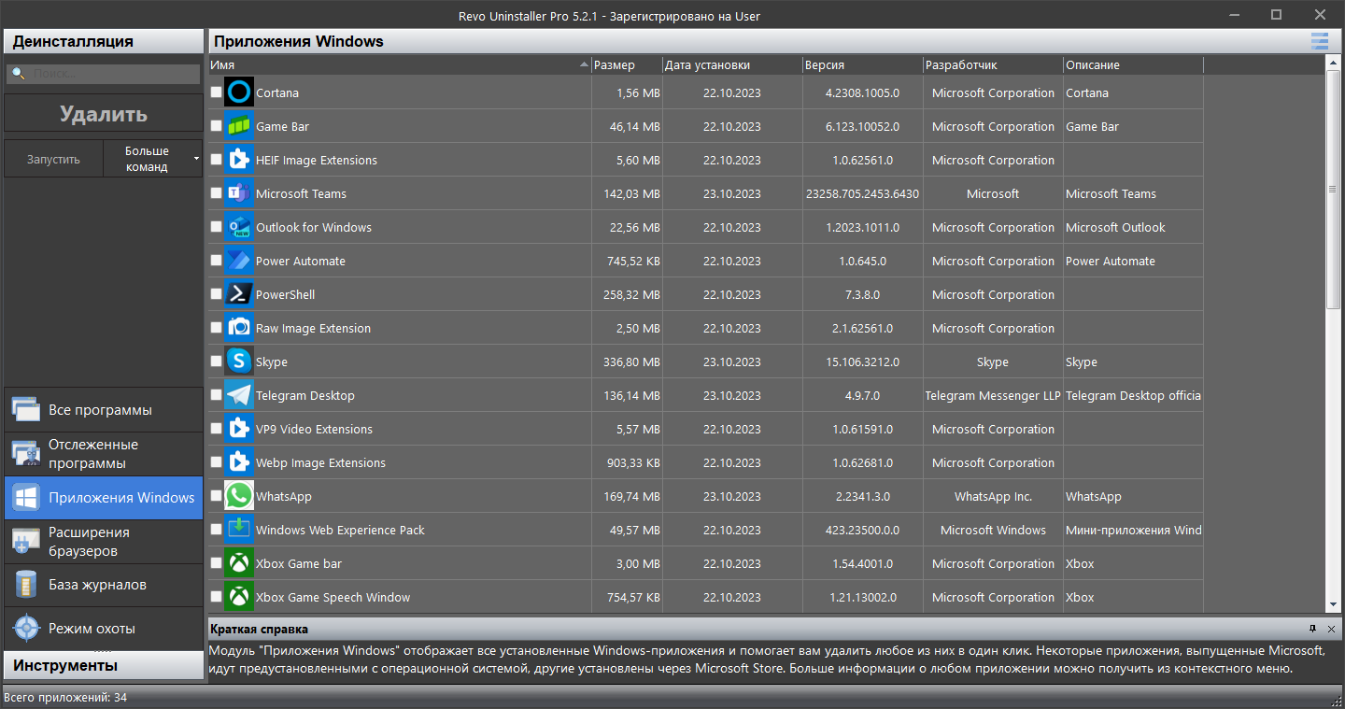
Task: Enable the Telegram Desktop checkbox
Action: coord(217,394)
